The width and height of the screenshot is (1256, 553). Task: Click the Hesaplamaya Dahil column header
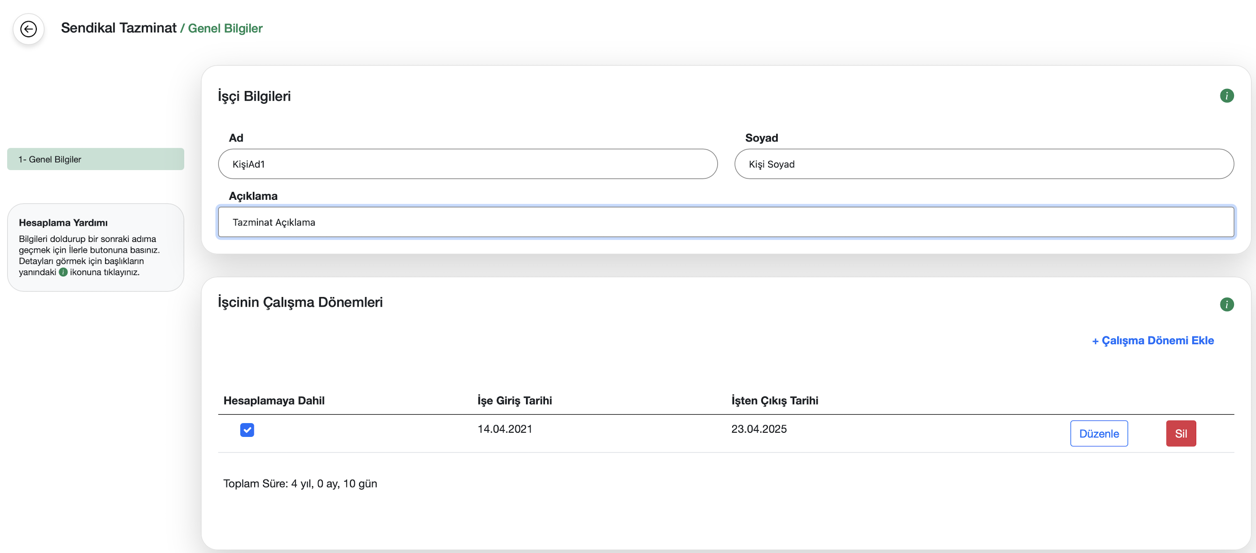pos(274,400)
